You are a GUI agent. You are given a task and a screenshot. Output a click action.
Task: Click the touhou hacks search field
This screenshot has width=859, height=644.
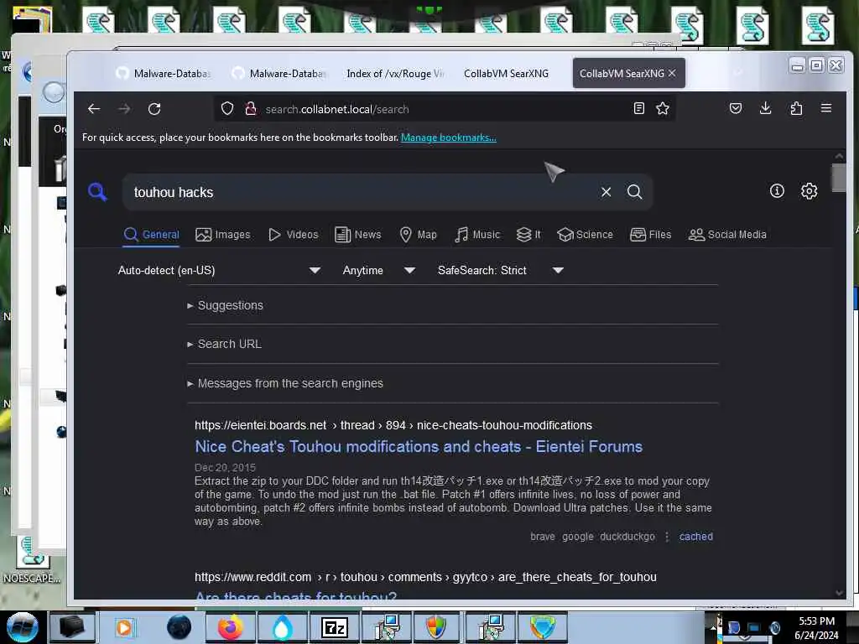[362, 192]
